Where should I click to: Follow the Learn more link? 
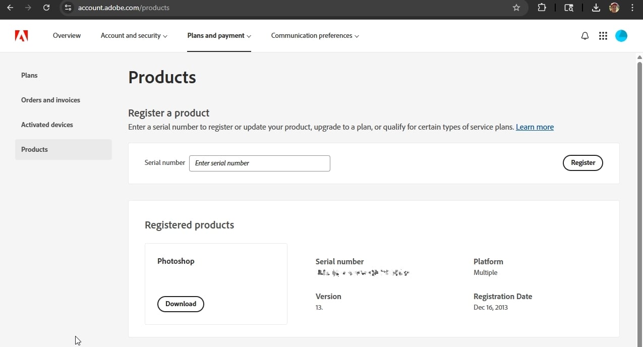[x=535, y=127]
